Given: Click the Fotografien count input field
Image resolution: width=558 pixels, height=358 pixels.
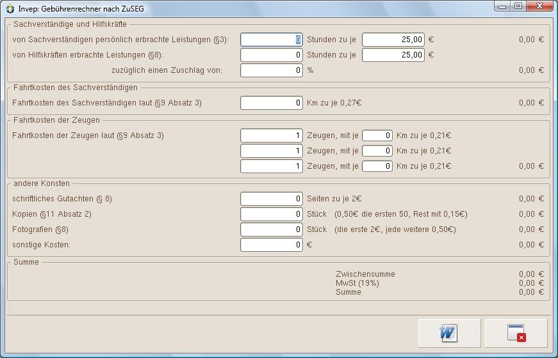Looking at the screenshot, I should (x=272, y=230).
